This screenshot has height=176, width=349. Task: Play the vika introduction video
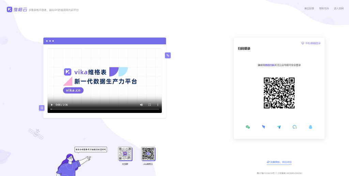[52, 105]
